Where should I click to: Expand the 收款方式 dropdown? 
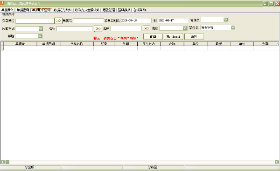(41, 28)
